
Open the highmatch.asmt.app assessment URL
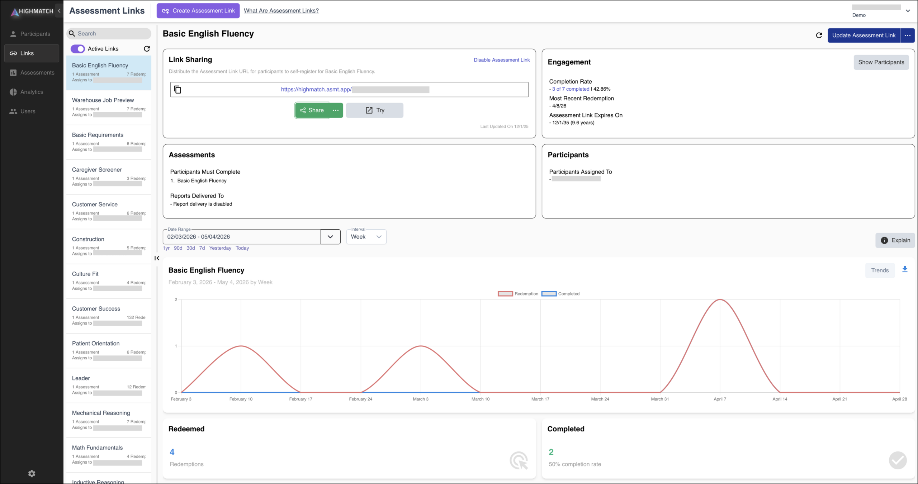355,90
